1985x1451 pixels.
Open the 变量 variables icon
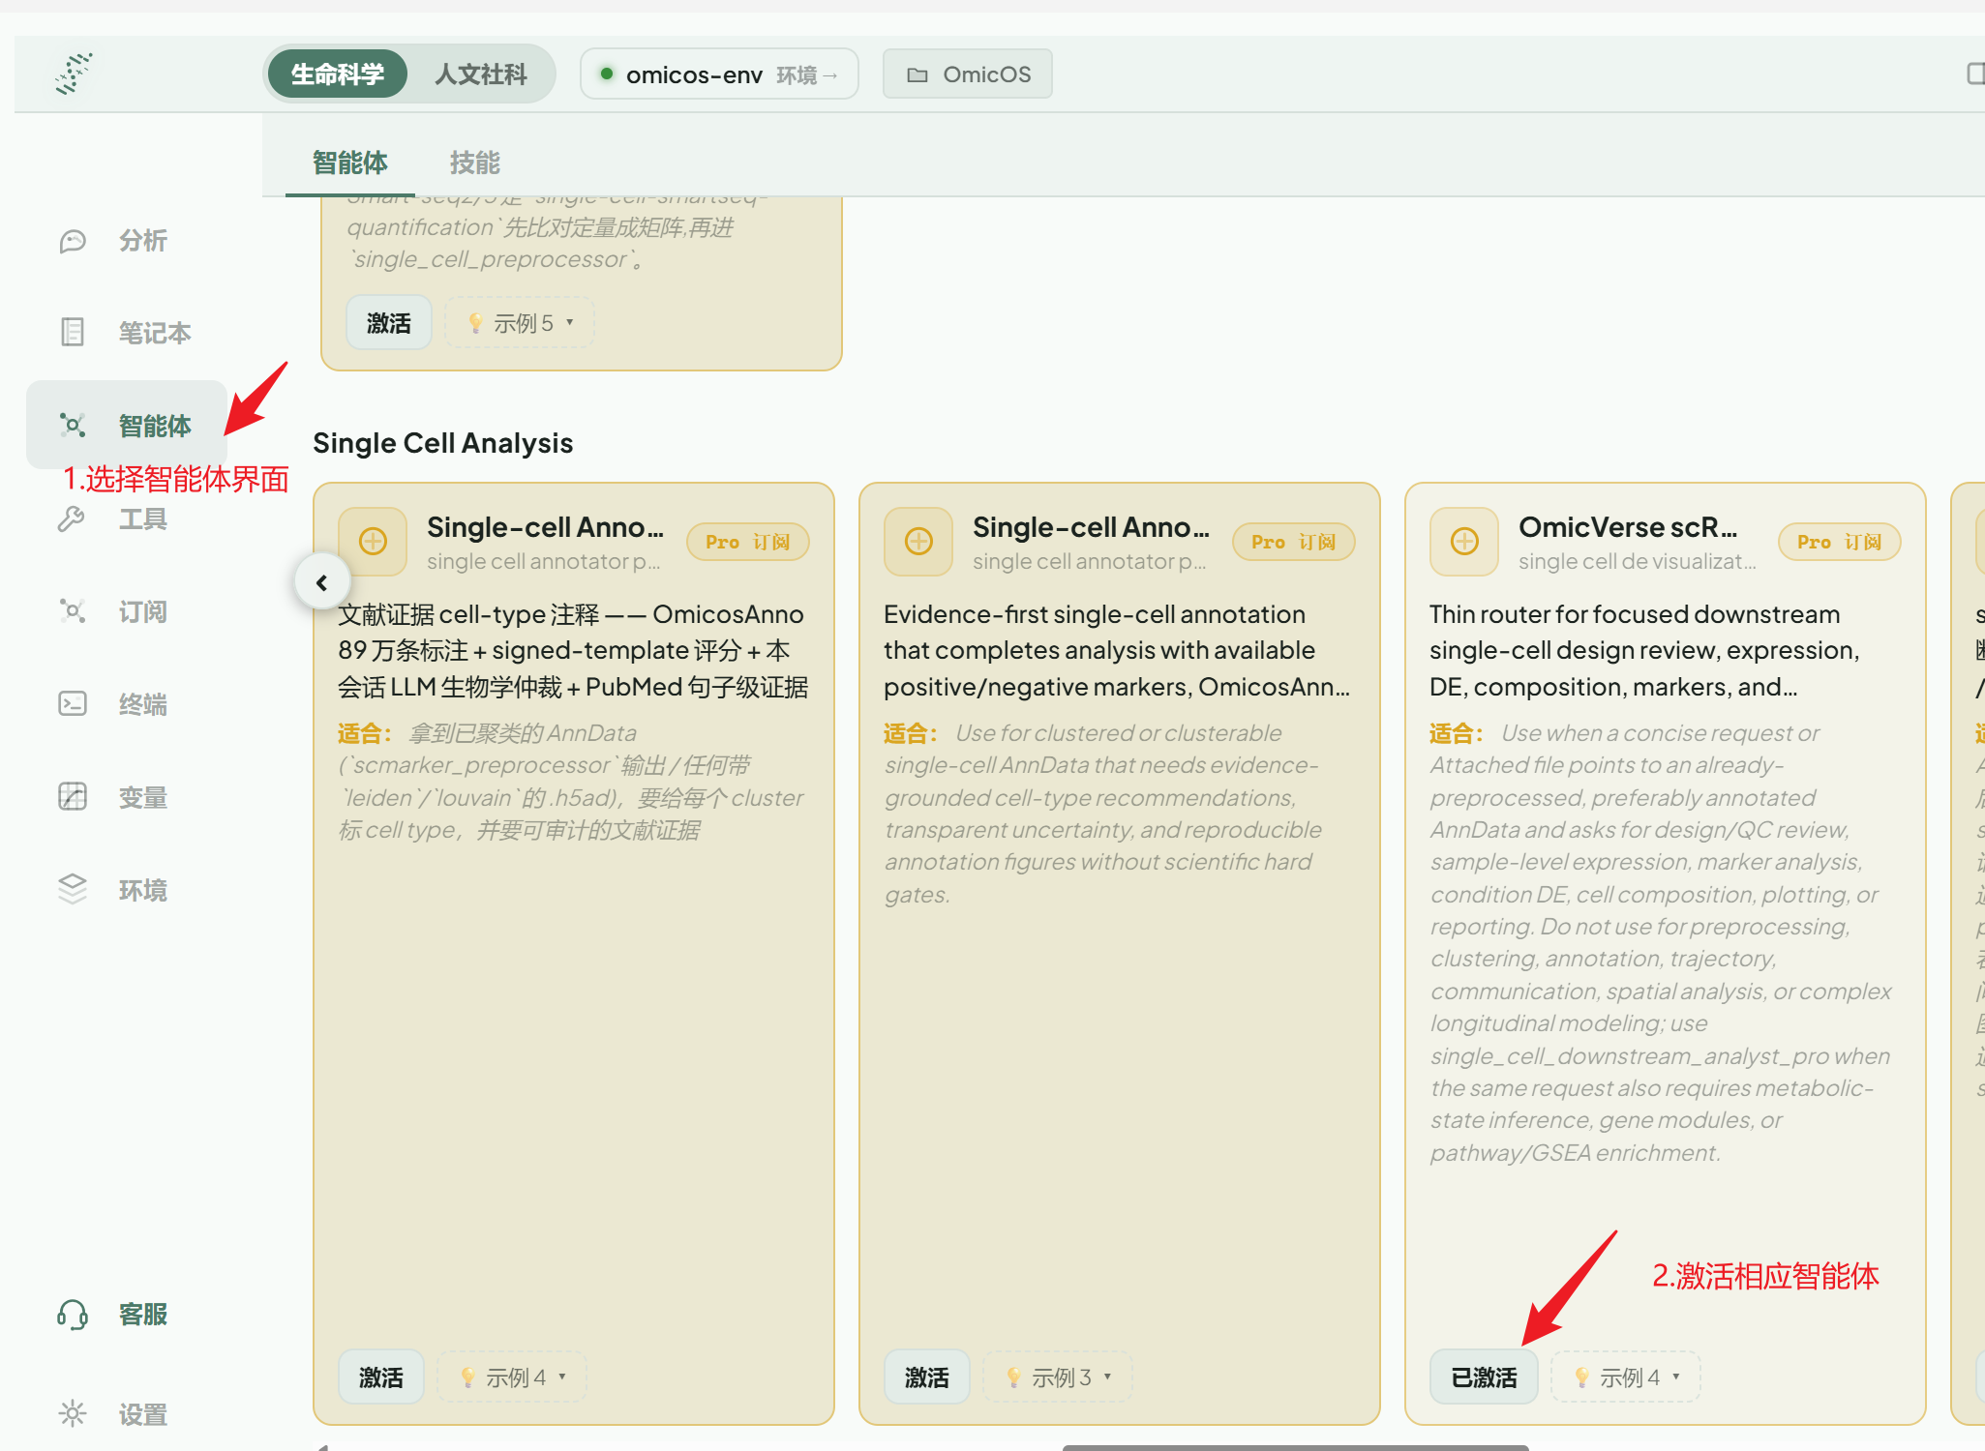click(73, 796)
